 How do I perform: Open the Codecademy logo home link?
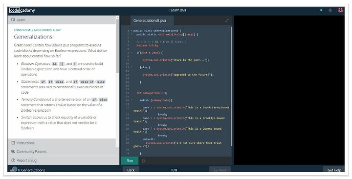pos(22,10)
